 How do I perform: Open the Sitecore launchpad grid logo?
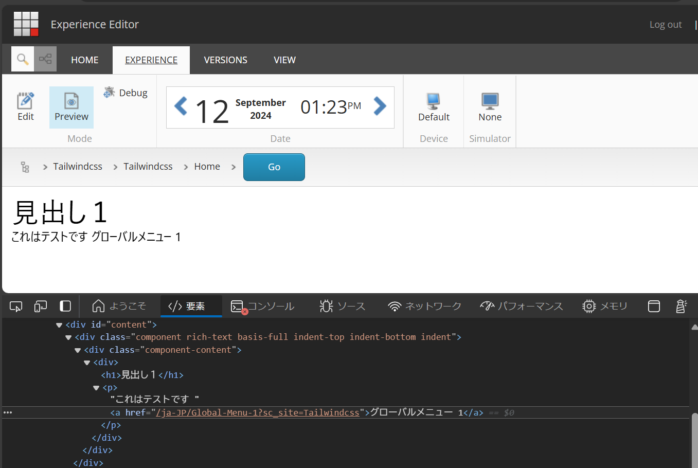pos(26,24)
